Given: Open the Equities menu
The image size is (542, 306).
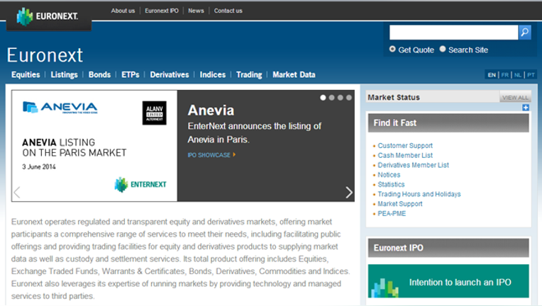Looking at the screenshot, I should (x=26, y=74).
